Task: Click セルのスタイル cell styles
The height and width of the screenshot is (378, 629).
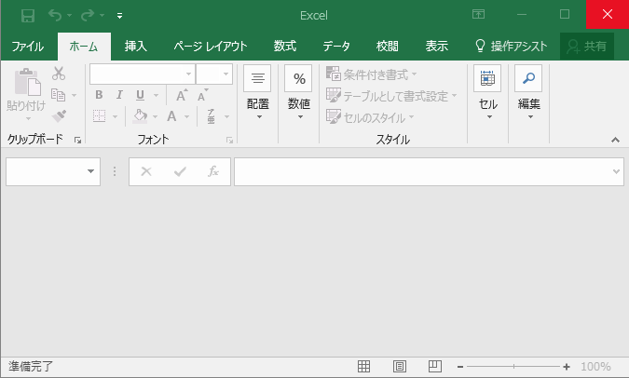Action: tap(370, 117)
